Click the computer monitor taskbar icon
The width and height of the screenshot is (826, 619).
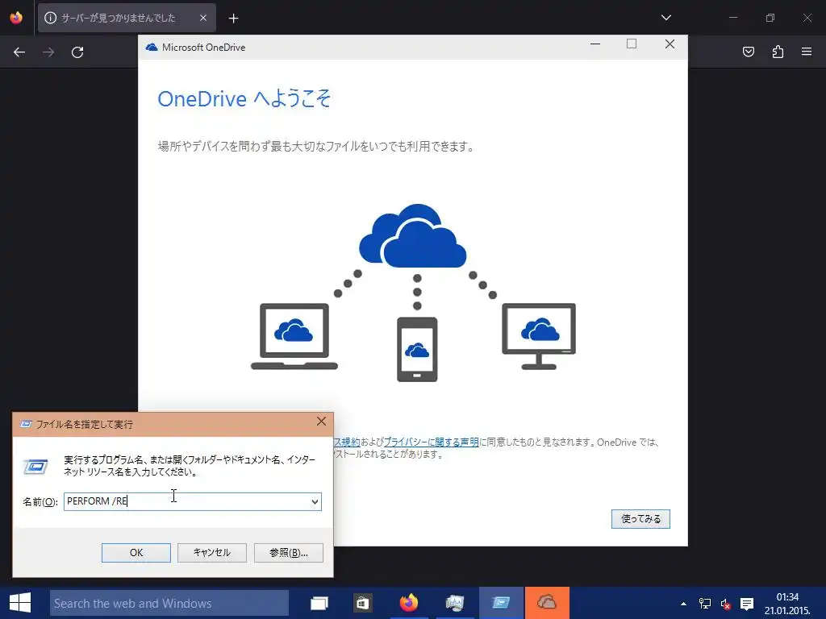pyautogui.click(x=454, y=603)
